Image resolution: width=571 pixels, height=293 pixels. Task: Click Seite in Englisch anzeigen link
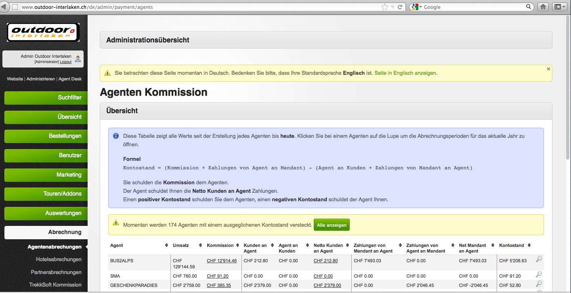(405, 73)
